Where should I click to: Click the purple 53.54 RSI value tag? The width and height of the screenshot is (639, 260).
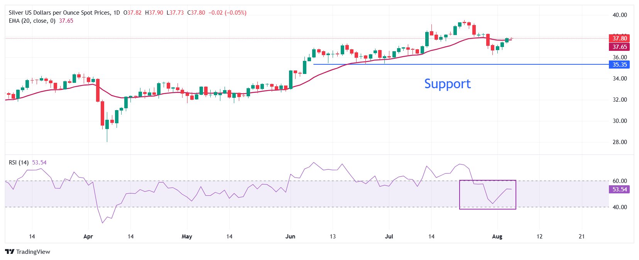tap(619, 190)
